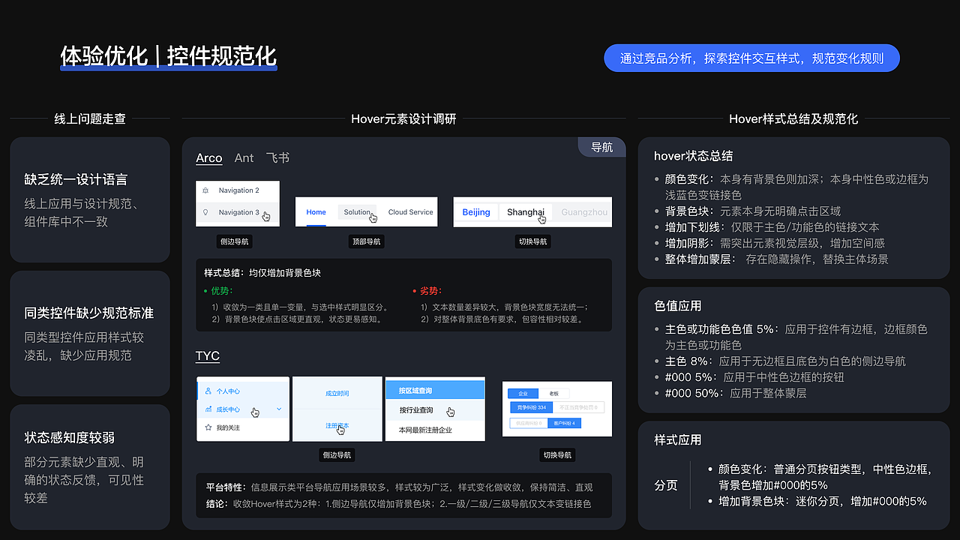The image size is (960, 540).
Task: Select the 个人中心 person icon
Action: point(208,391)
